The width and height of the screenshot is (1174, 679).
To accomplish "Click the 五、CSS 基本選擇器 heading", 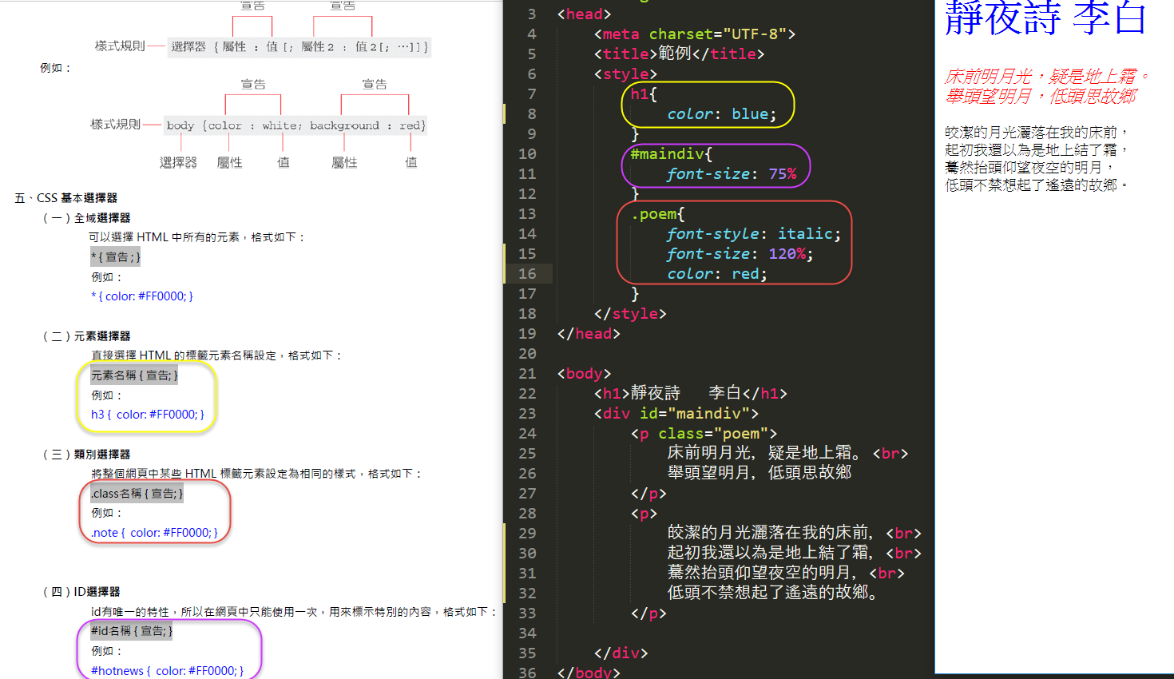I will tap(66, 198).
